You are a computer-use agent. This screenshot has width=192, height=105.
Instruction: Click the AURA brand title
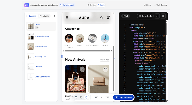pos(84,18)
